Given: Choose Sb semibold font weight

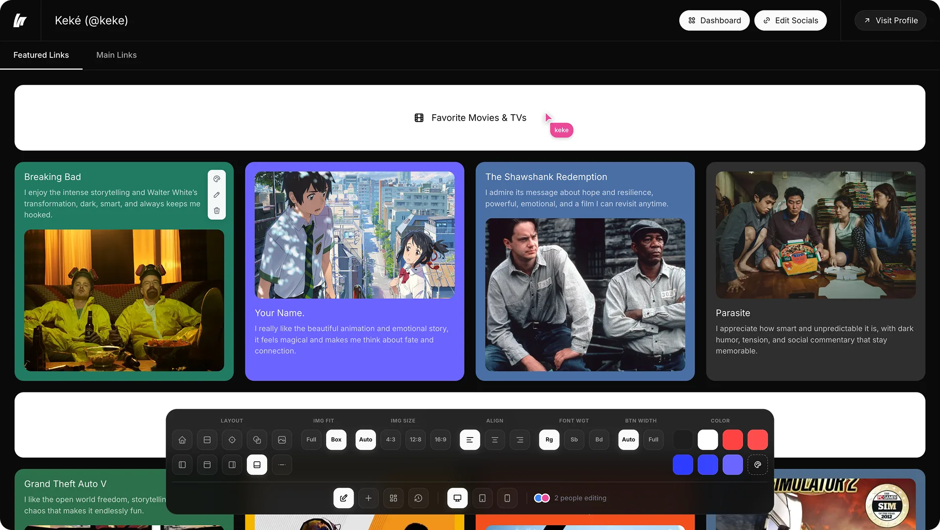Looking at the screenshot, I should pyautogui.click(x=574, y=440).
